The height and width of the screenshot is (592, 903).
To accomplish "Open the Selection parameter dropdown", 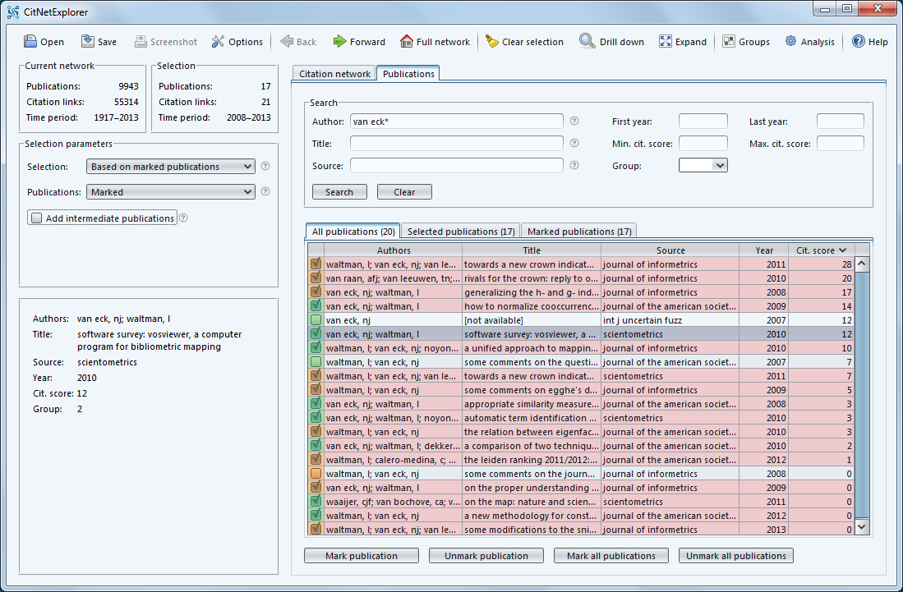I will (171, 167).
